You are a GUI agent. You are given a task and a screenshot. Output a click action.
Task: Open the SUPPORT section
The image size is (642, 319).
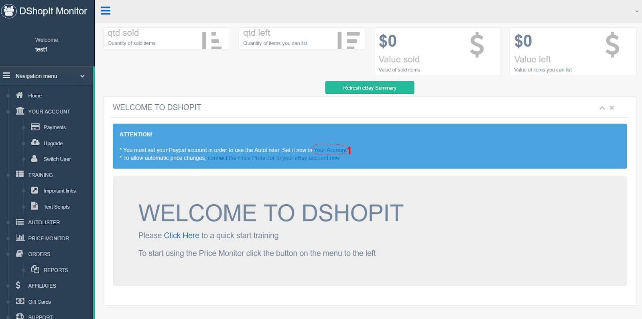(x=40, y=317)
